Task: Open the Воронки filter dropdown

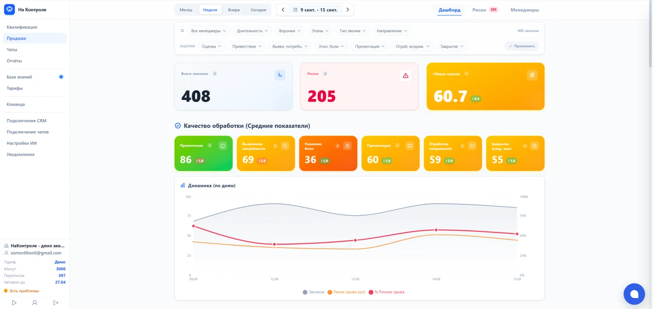Action: (290, 31)
